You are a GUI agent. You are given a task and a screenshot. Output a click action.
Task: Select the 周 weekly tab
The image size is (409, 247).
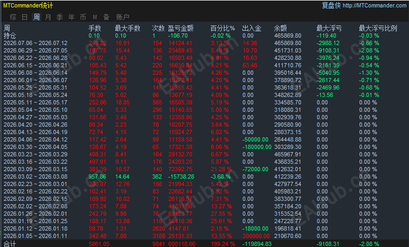click(37, 17)
